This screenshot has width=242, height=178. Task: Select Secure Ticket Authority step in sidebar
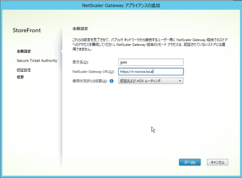(37, 60)
